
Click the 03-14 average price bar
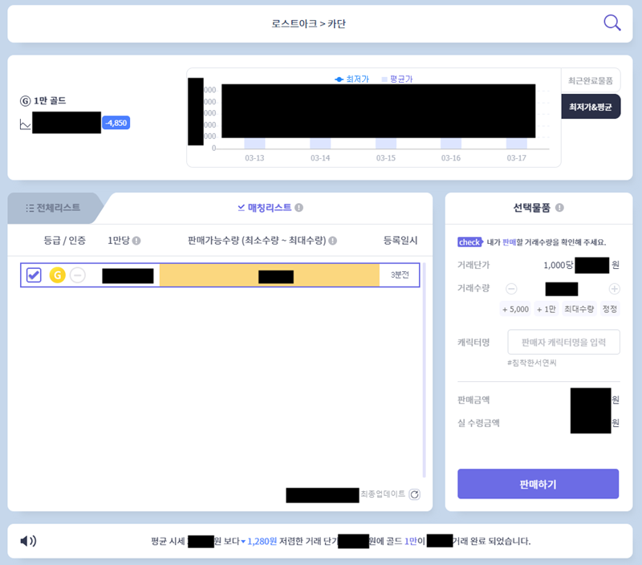pyautogui.click(x=320, y=144)
